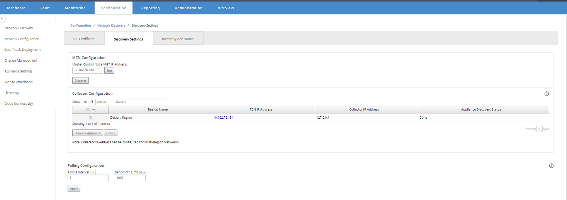The height and width of the screenshot is (200, 567).
Task: Sort by RCN IP Address column
Action: (263, 110)
